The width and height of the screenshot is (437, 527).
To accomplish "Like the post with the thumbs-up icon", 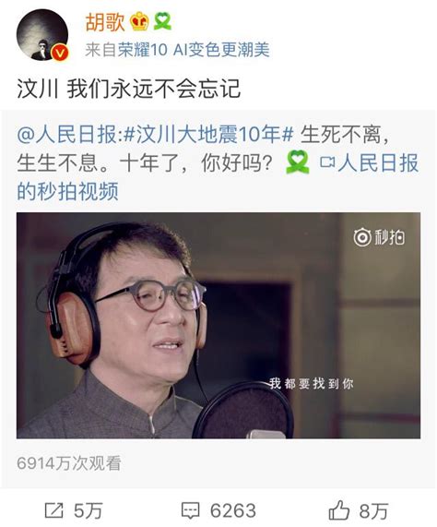I will (x=339, y=510).
